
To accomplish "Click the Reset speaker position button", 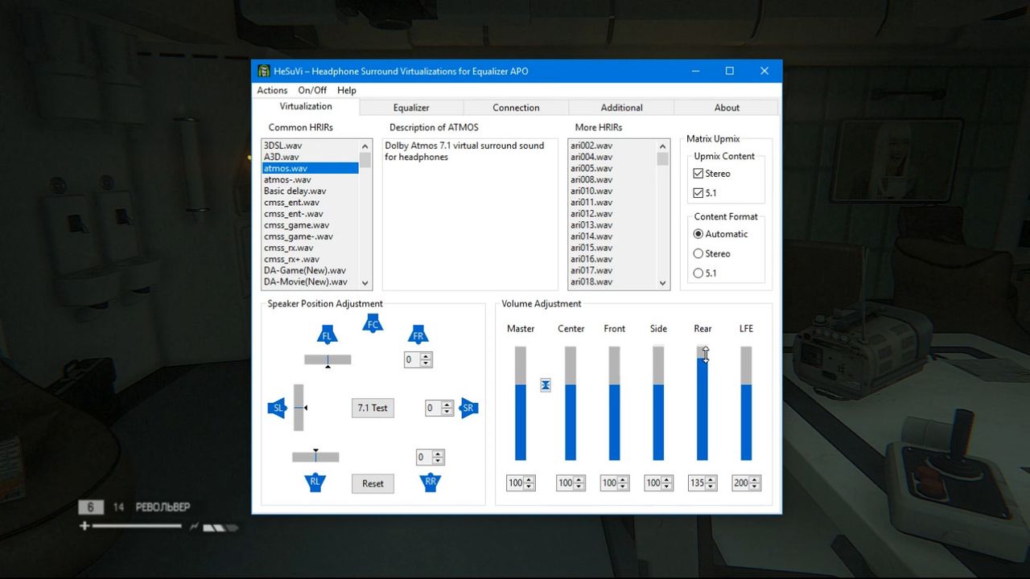I will tap(373, 483).
